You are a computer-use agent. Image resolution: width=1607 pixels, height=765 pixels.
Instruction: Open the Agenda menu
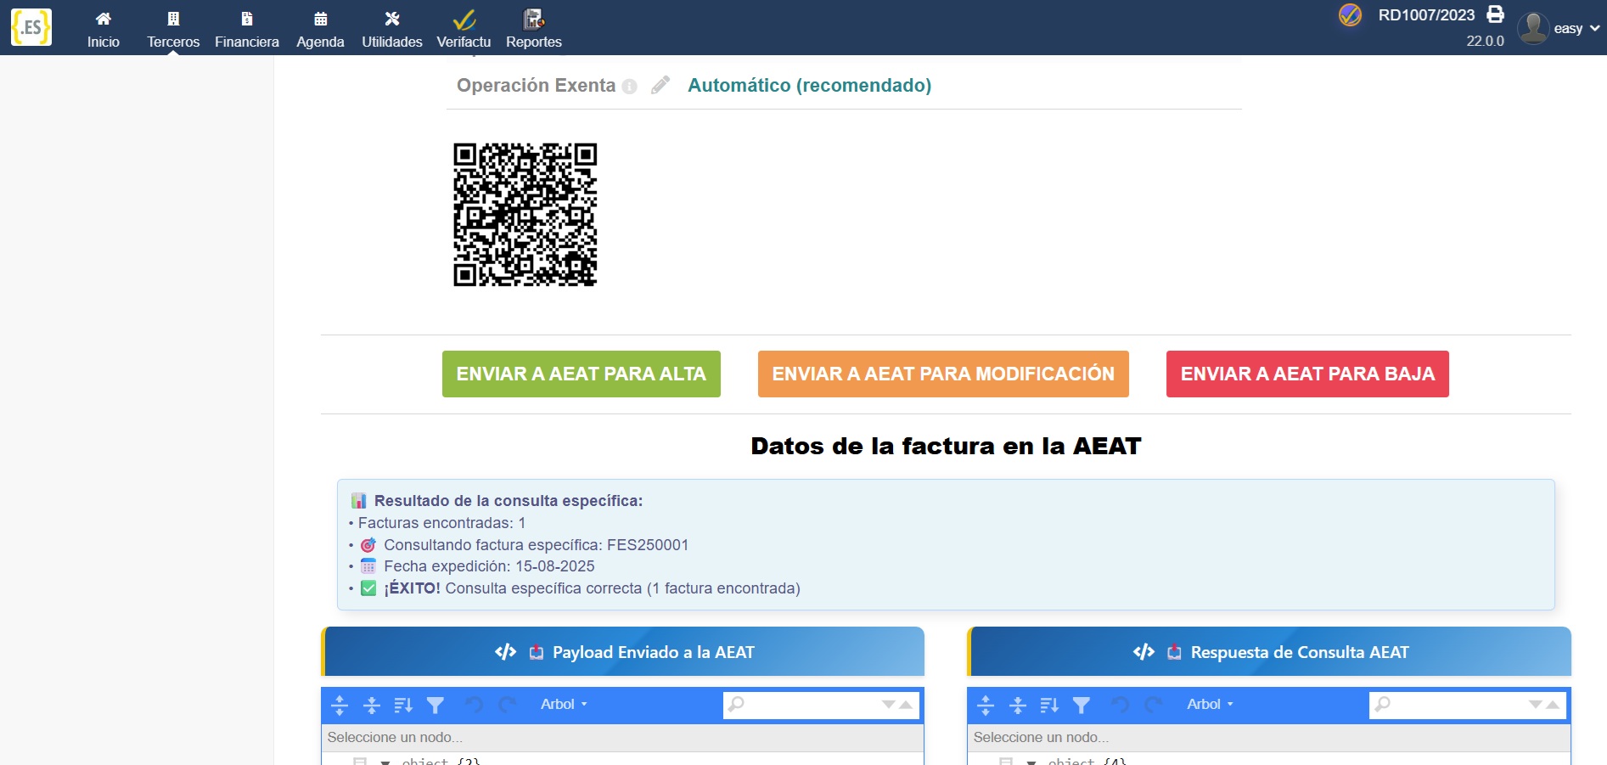pos(320,29)
